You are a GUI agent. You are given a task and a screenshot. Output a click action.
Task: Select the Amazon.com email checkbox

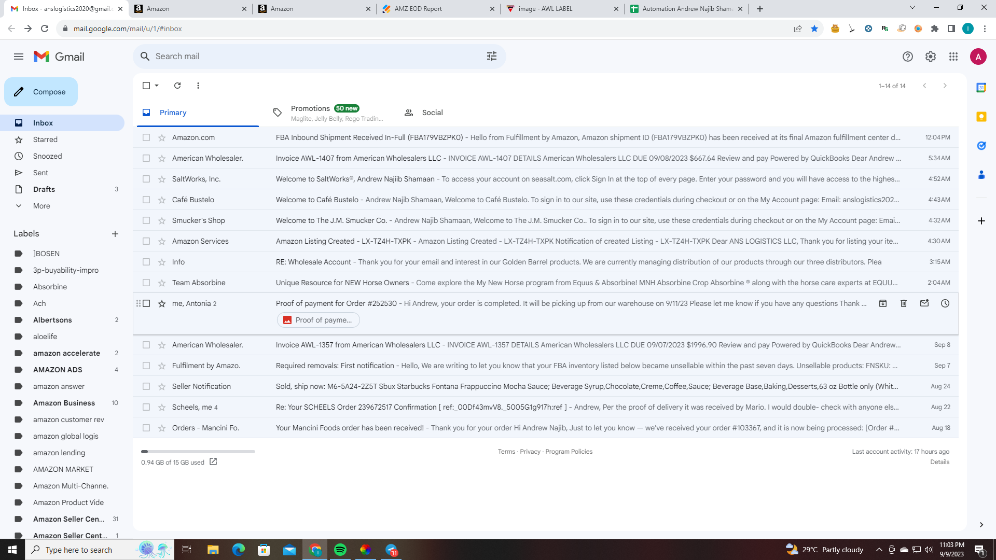coord(146,137)
